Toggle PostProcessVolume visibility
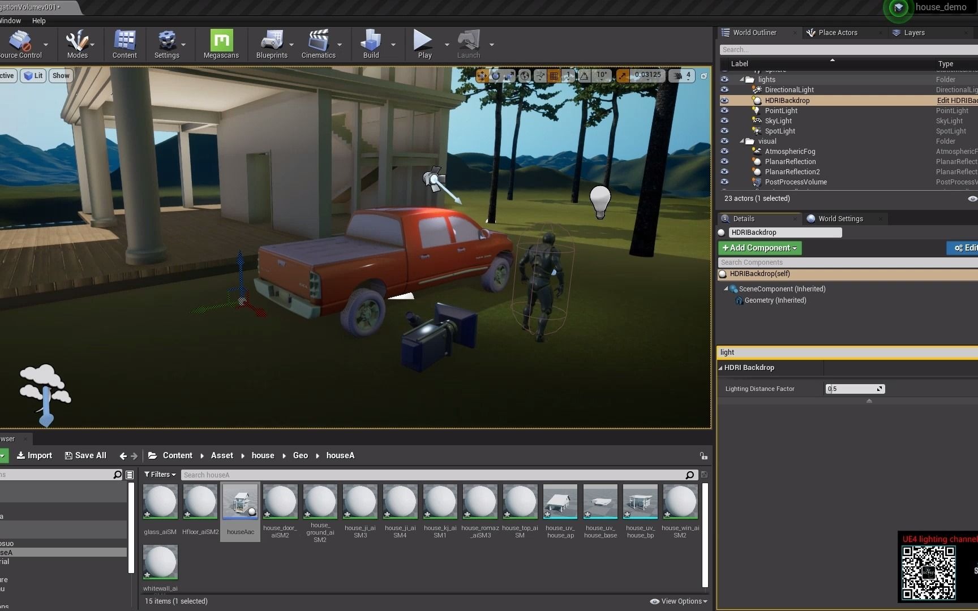The image size is (978, 611). click(x=724, y=182)
